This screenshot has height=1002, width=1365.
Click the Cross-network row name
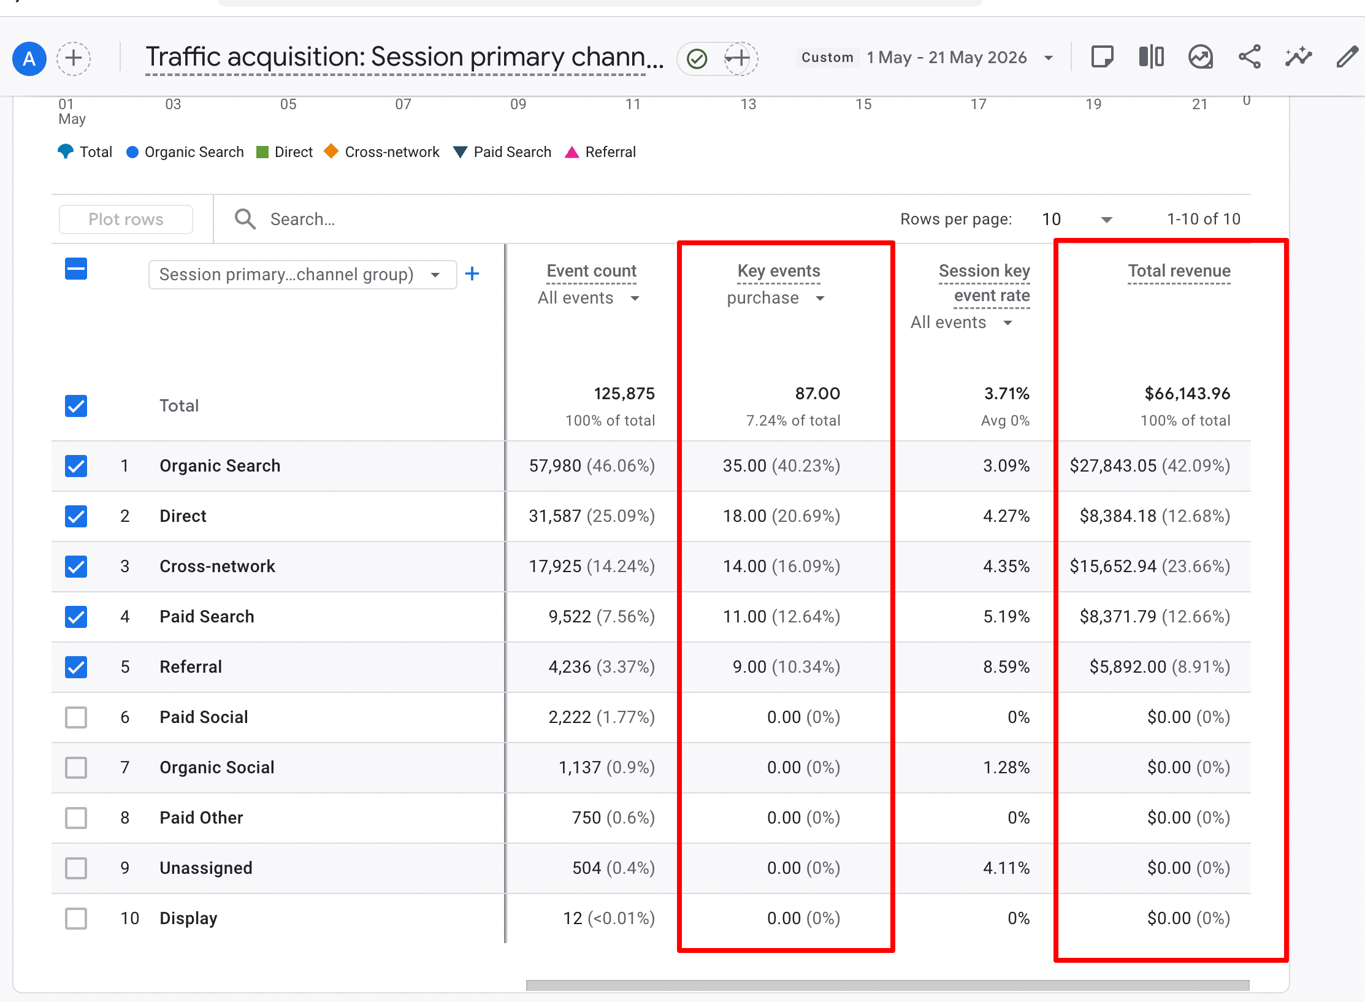[x=217, y=567]
